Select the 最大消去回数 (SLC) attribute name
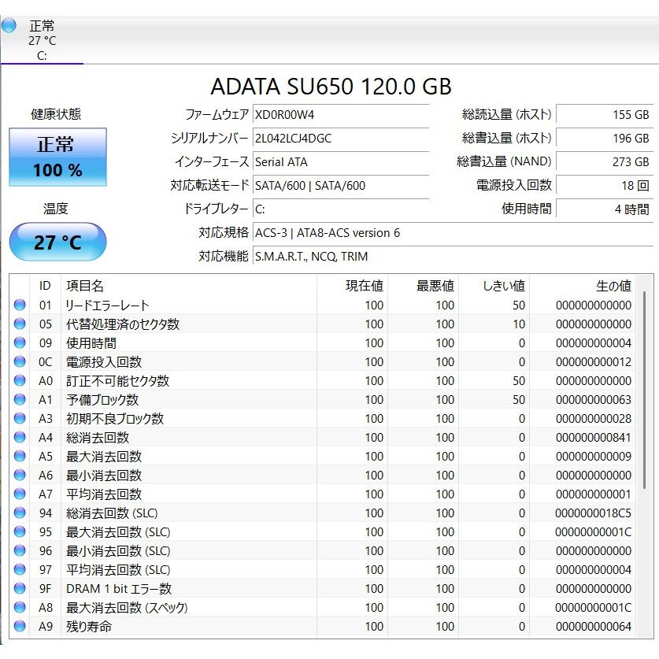 click(118, 532)
